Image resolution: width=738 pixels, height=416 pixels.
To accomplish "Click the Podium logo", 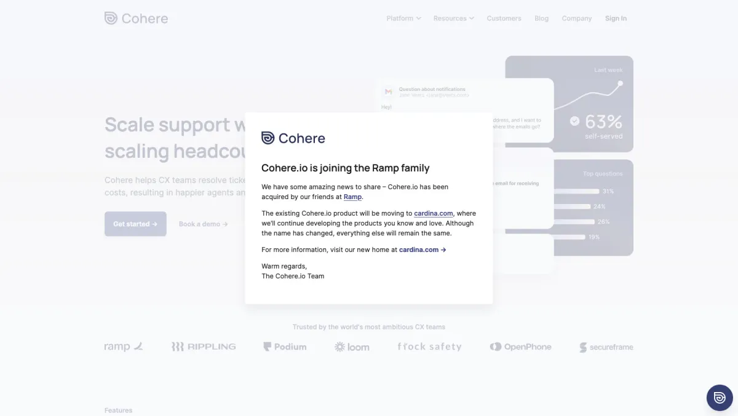I will (285, 347).
